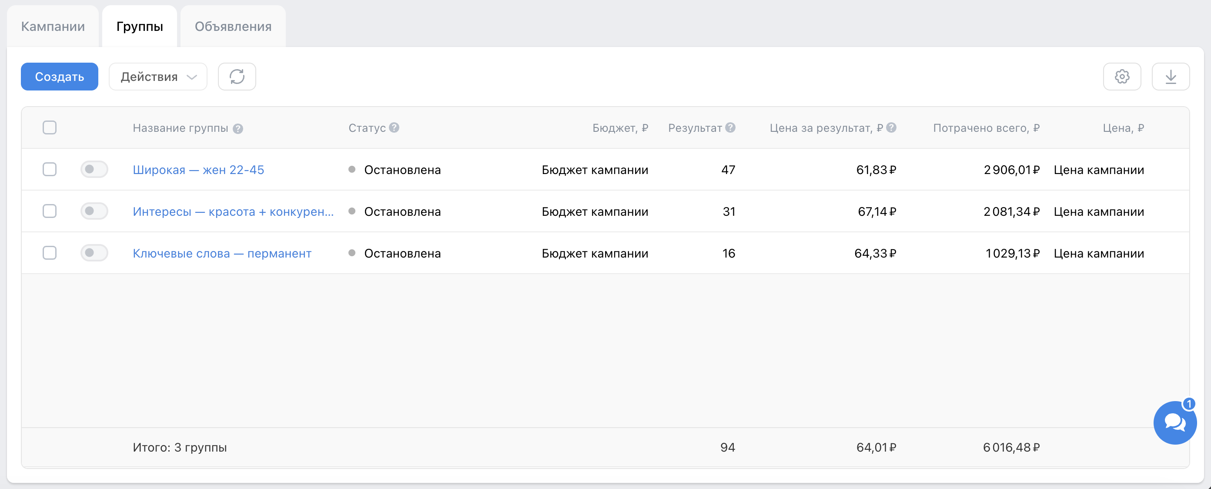This screenshot has height=489, width=1211.
Task: Click the refresh icon button
Action: coord(237,76)
